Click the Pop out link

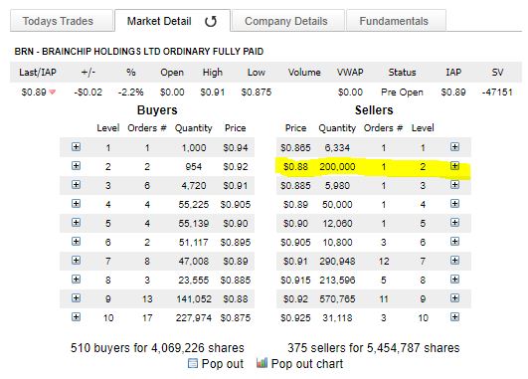(x=223, y=364)
